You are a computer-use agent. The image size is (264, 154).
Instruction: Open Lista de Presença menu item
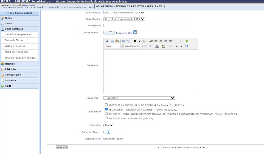pos(15,46)
